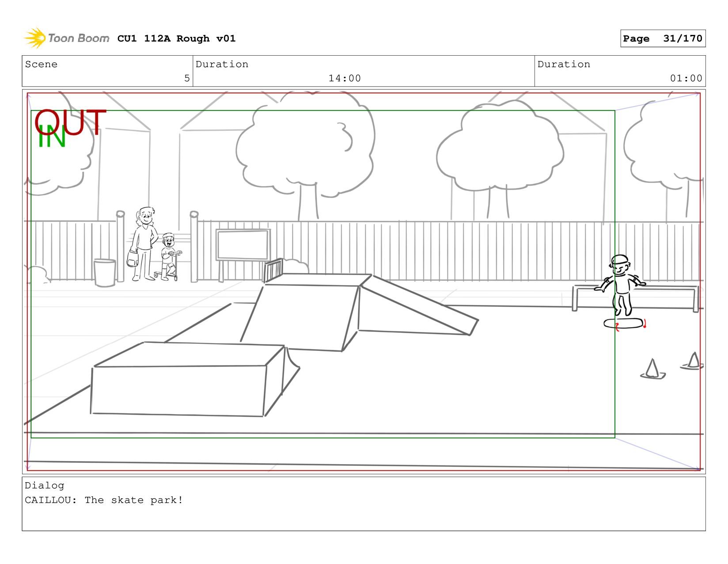This screenshot has height=564, width=728.
Task: Click the green "IN" camera frame label
Action: coord(52,137)
